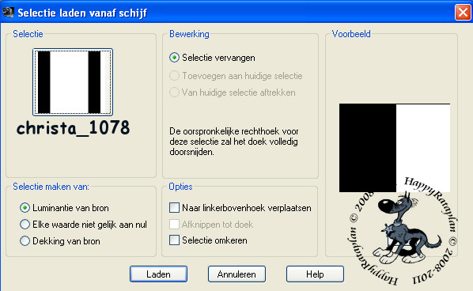Open the selection thumbnail dropdown christa_1078
The image size is (473, 291).
point(73,82)
